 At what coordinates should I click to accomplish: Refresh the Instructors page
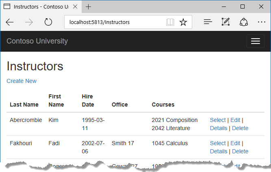(48, 22)
